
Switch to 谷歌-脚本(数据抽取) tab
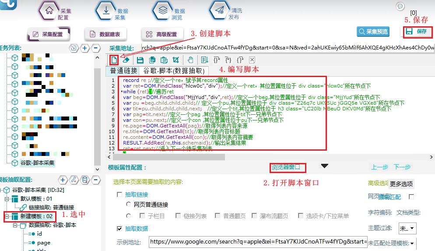[x=174, y=71]
